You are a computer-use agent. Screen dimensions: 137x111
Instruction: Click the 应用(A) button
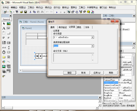97,73
